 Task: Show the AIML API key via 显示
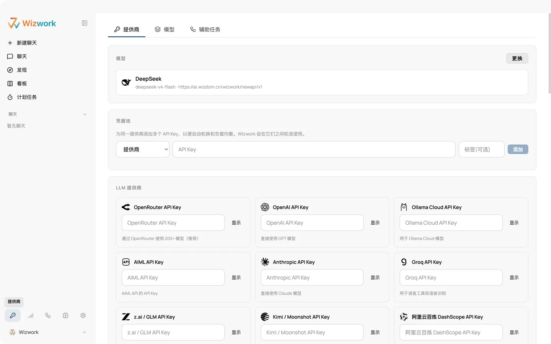[236, 277]
